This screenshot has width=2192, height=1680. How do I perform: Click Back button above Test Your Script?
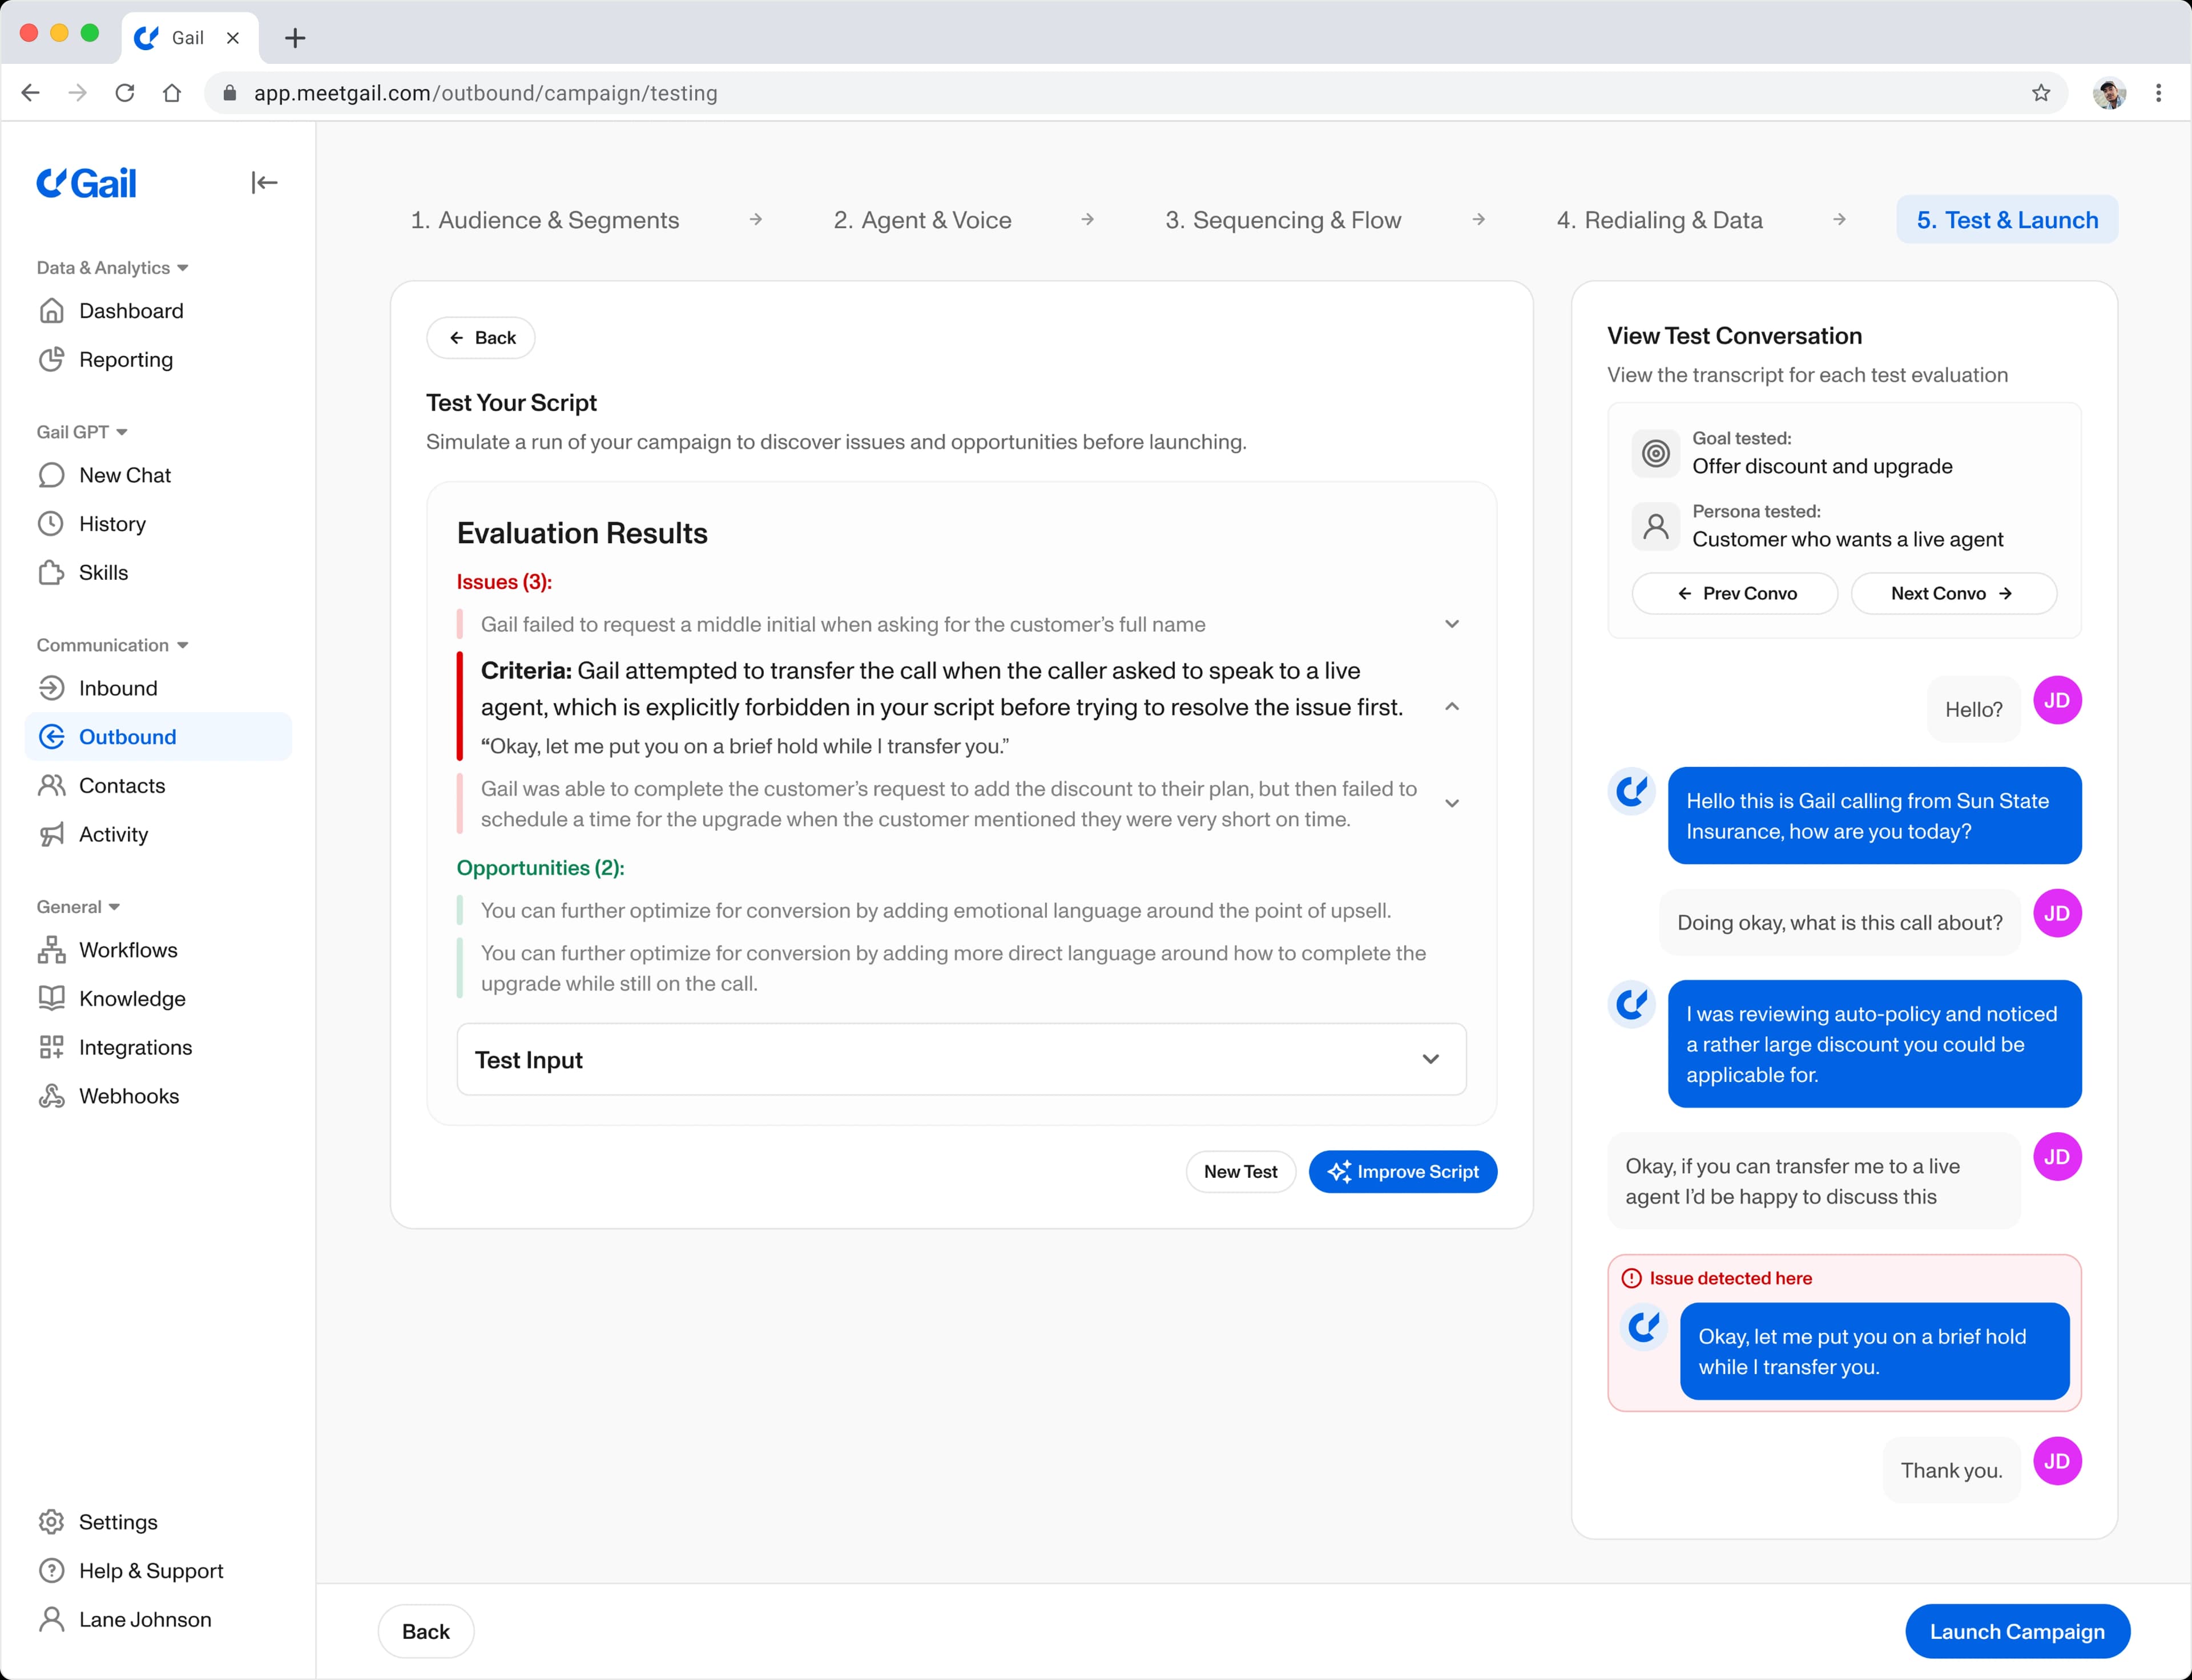(481, 338)
